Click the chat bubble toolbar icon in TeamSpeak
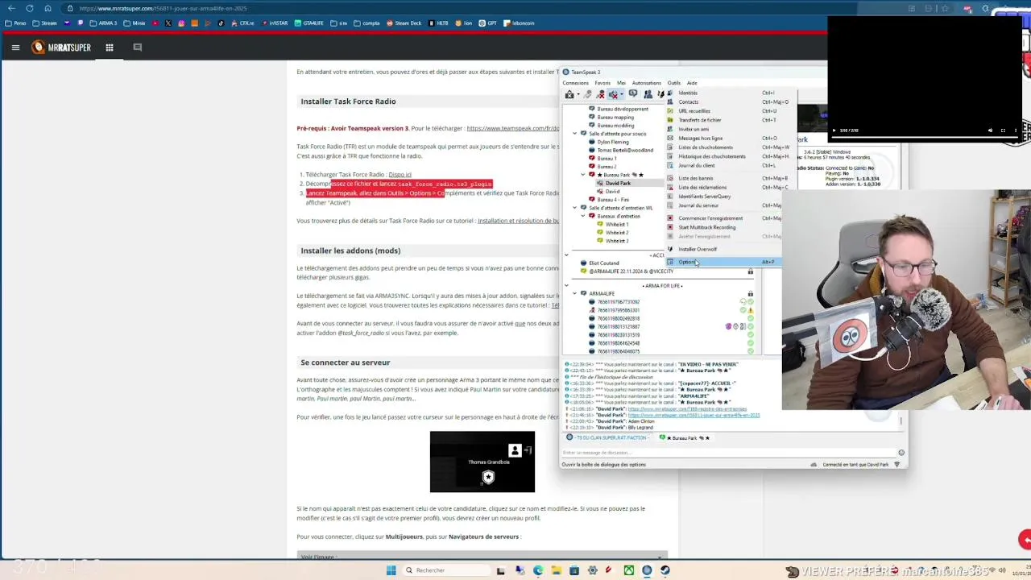 pyautogui.click(x=633, y=95)
